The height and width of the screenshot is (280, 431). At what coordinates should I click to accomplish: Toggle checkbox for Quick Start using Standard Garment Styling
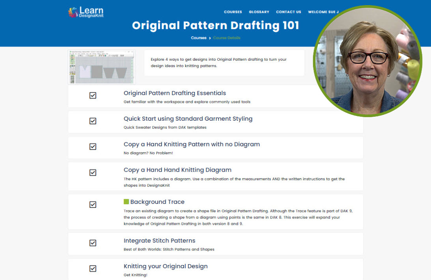93,121
